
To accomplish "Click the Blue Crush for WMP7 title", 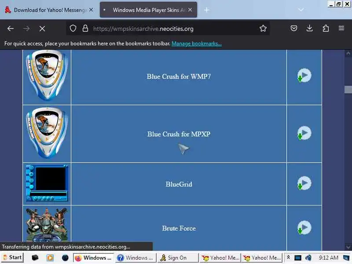I will coord(179,77).
